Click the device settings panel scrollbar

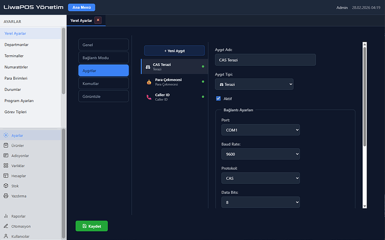(x=364, y=95)
